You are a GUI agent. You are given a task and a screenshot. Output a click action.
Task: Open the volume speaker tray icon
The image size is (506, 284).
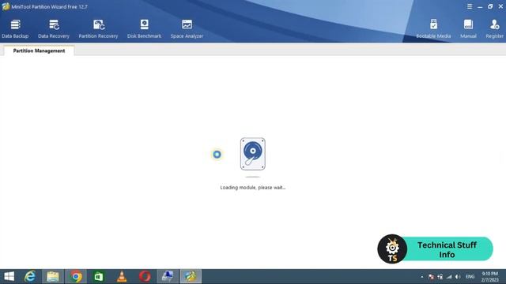point(458,277)
